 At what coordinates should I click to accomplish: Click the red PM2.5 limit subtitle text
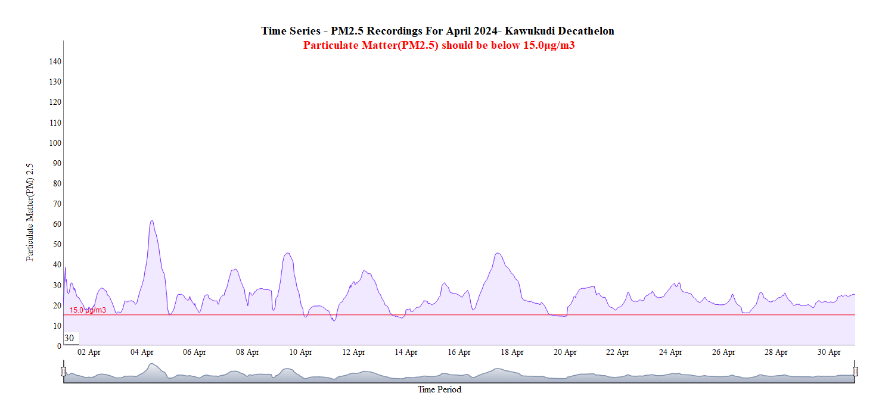point(439,45)
